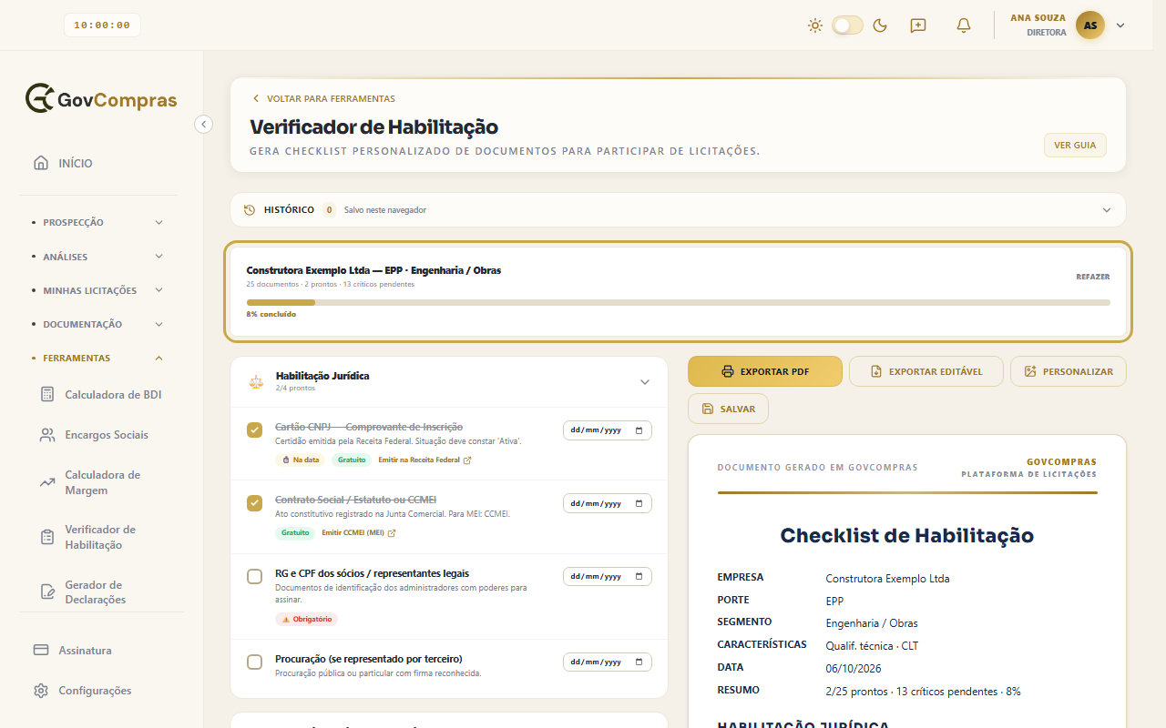Click Emitir na Receita Federal link
This screenshot has width=1166, height=728.
[424, 460]
